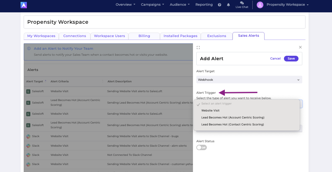Click Slack icon in Not Connected row

(28, 155)
